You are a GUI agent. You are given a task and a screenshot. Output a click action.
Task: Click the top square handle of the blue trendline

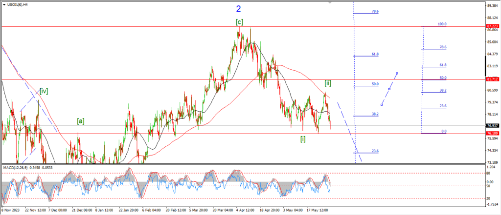397,74
